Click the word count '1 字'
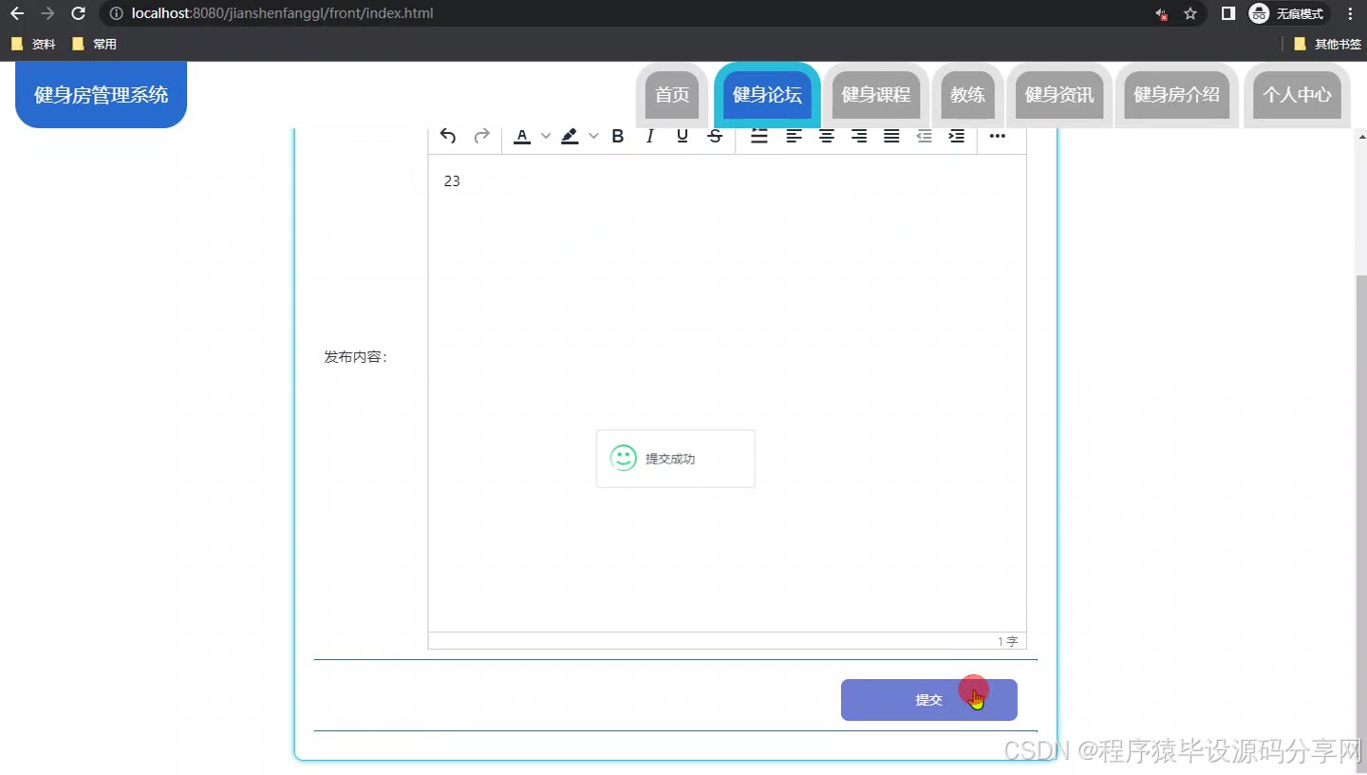 point(1007,641)
